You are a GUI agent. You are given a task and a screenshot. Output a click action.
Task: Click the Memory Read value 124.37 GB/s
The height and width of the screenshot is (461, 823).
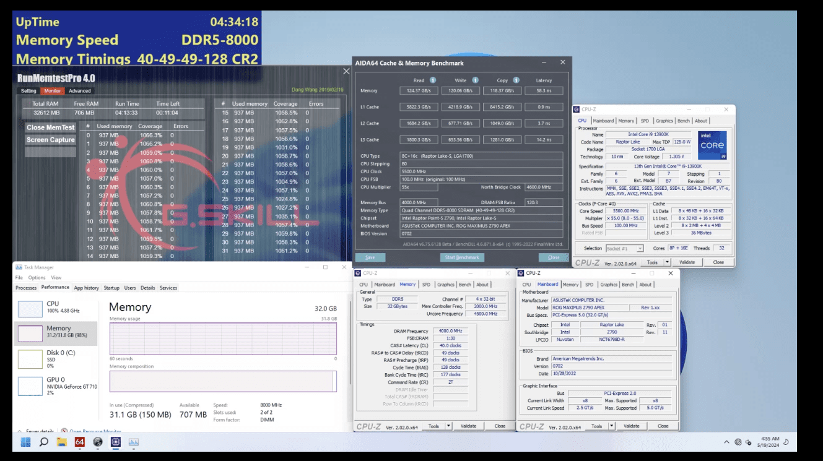(419, 90)
